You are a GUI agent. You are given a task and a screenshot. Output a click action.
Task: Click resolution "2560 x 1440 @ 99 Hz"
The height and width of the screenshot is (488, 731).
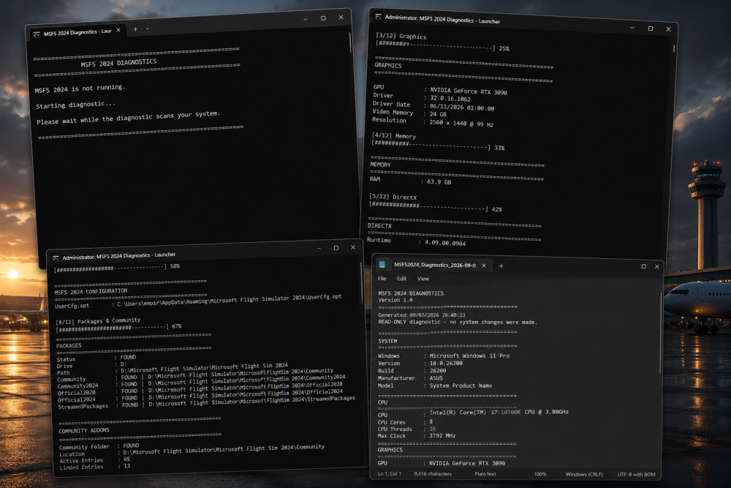click(x=461, y=123)
